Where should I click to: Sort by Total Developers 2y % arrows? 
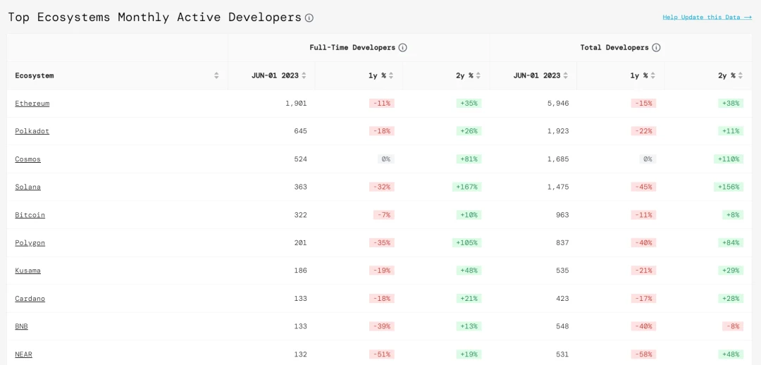740,75
